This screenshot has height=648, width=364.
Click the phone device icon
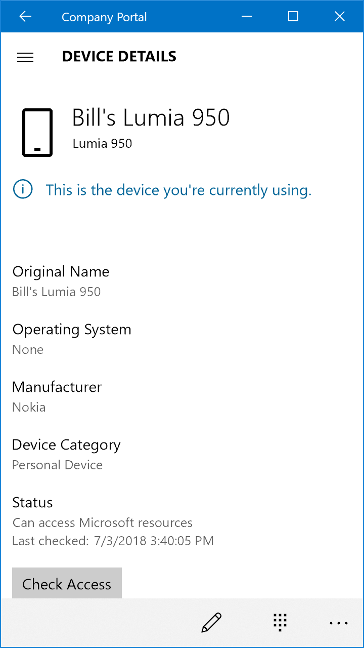point(37,133)
